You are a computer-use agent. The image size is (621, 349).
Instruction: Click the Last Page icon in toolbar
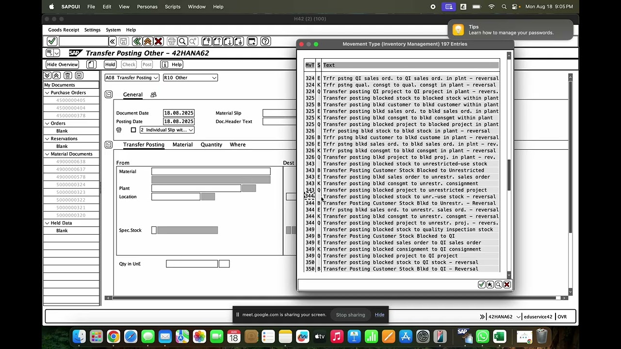pos(239,42)
